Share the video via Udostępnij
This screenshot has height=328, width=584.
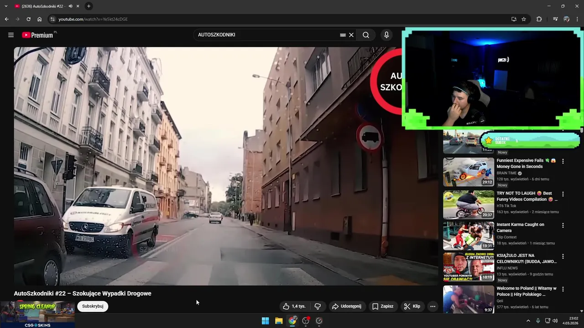coord(347,306)
